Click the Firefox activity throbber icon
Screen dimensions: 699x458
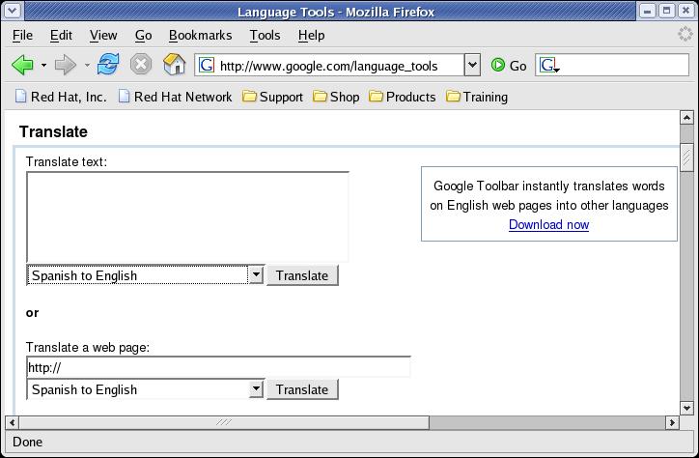point(685,35)
